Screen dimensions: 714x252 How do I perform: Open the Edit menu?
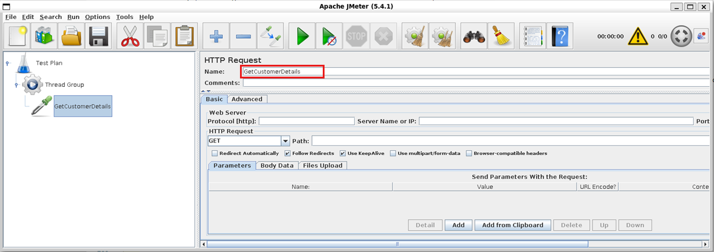click(x=28, y=17)
